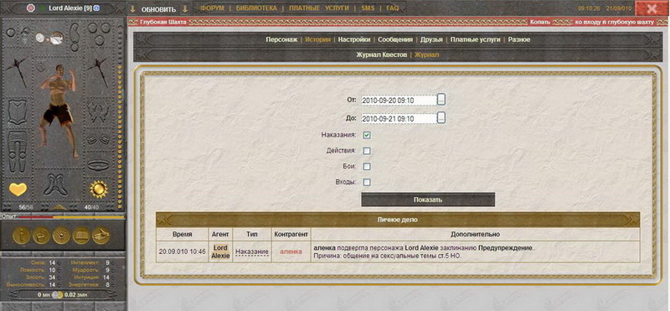Open the Настройки tab
This screenshot has height=311, width=670.
tap(353, 39)
